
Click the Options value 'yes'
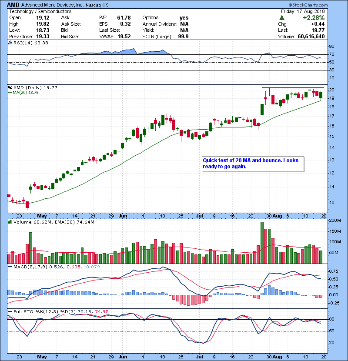[184, 18]
